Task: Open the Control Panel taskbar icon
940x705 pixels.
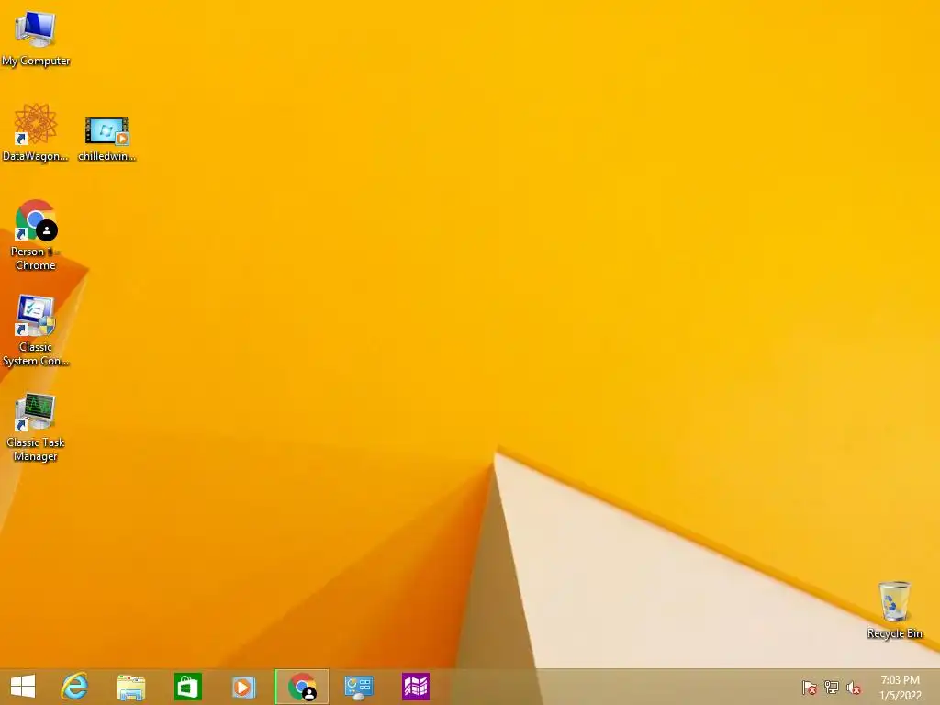Action: [359, 687]
